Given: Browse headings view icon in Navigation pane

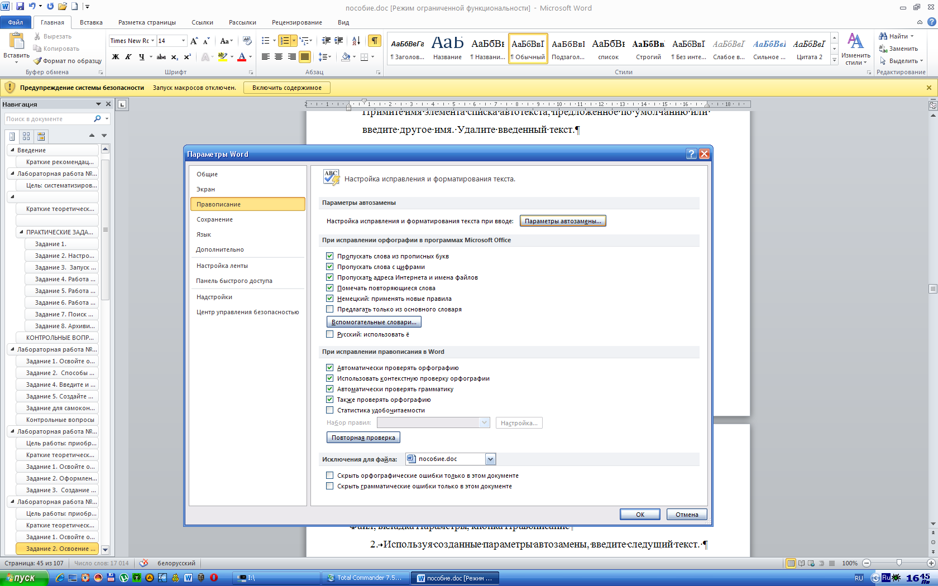Looking at the screenshot, I should [12, 136].
